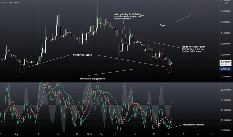Select the red circle at right double-bottom low

tap(169, 69)
